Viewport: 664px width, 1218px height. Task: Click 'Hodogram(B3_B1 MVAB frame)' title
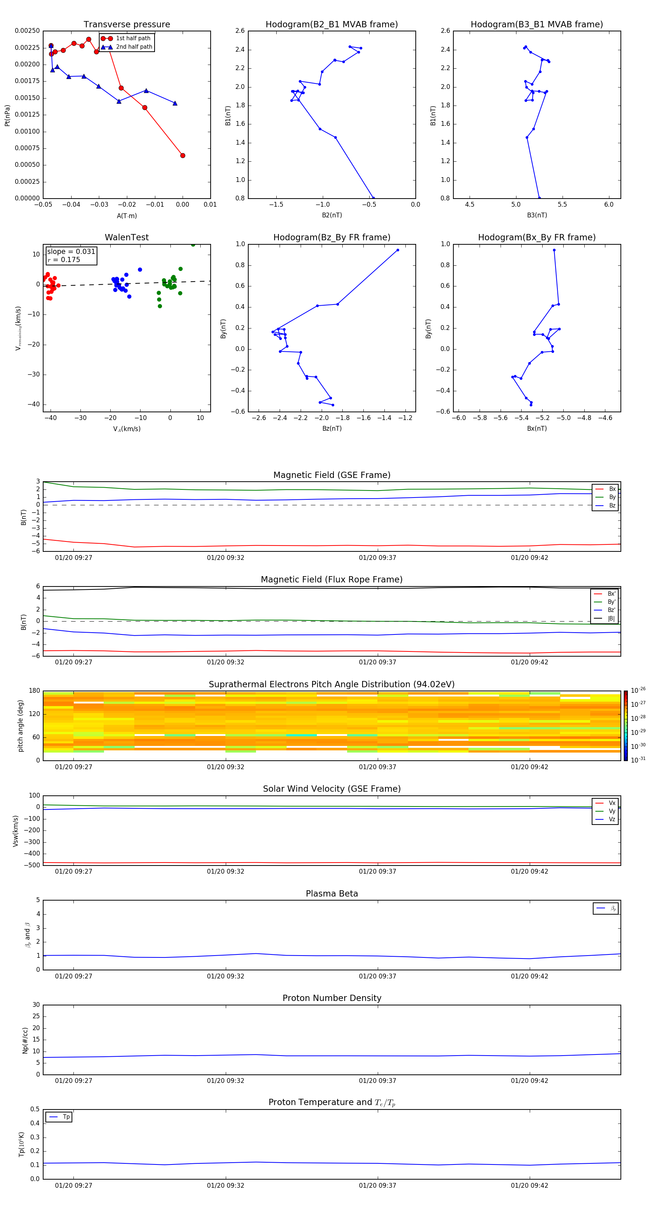tap(537, 25)
